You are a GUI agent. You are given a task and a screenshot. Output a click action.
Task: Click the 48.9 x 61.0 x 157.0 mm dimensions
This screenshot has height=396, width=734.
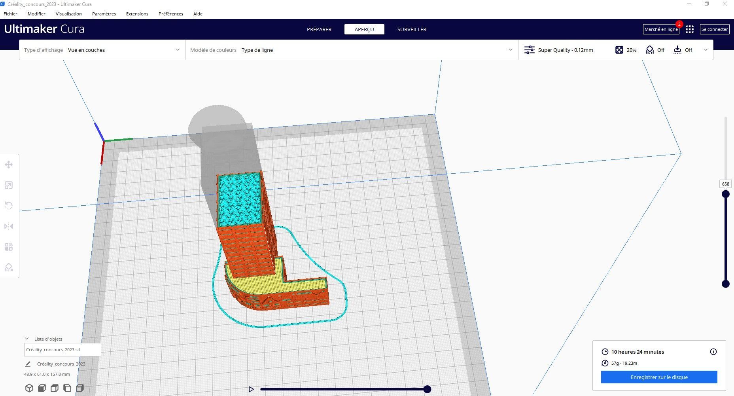coord(47,374)
